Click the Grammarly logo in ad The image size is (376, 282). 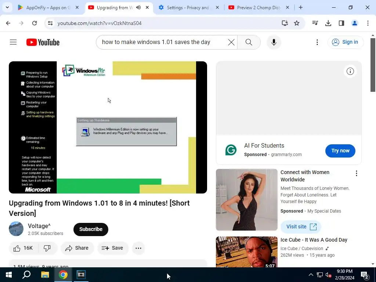(x=231, y=150)
